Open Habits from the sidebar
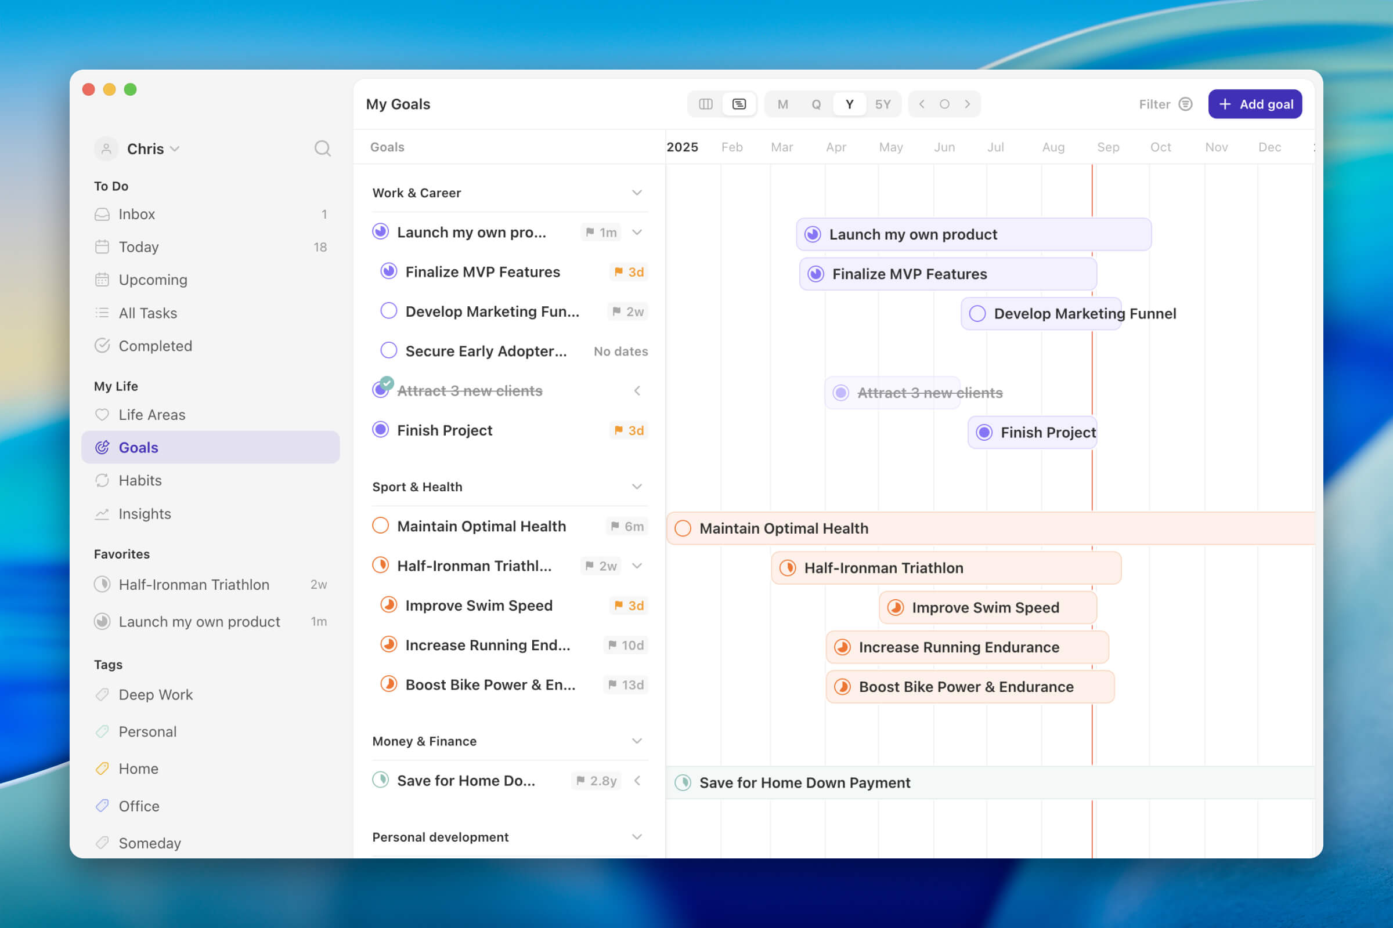 pos(140,480)
